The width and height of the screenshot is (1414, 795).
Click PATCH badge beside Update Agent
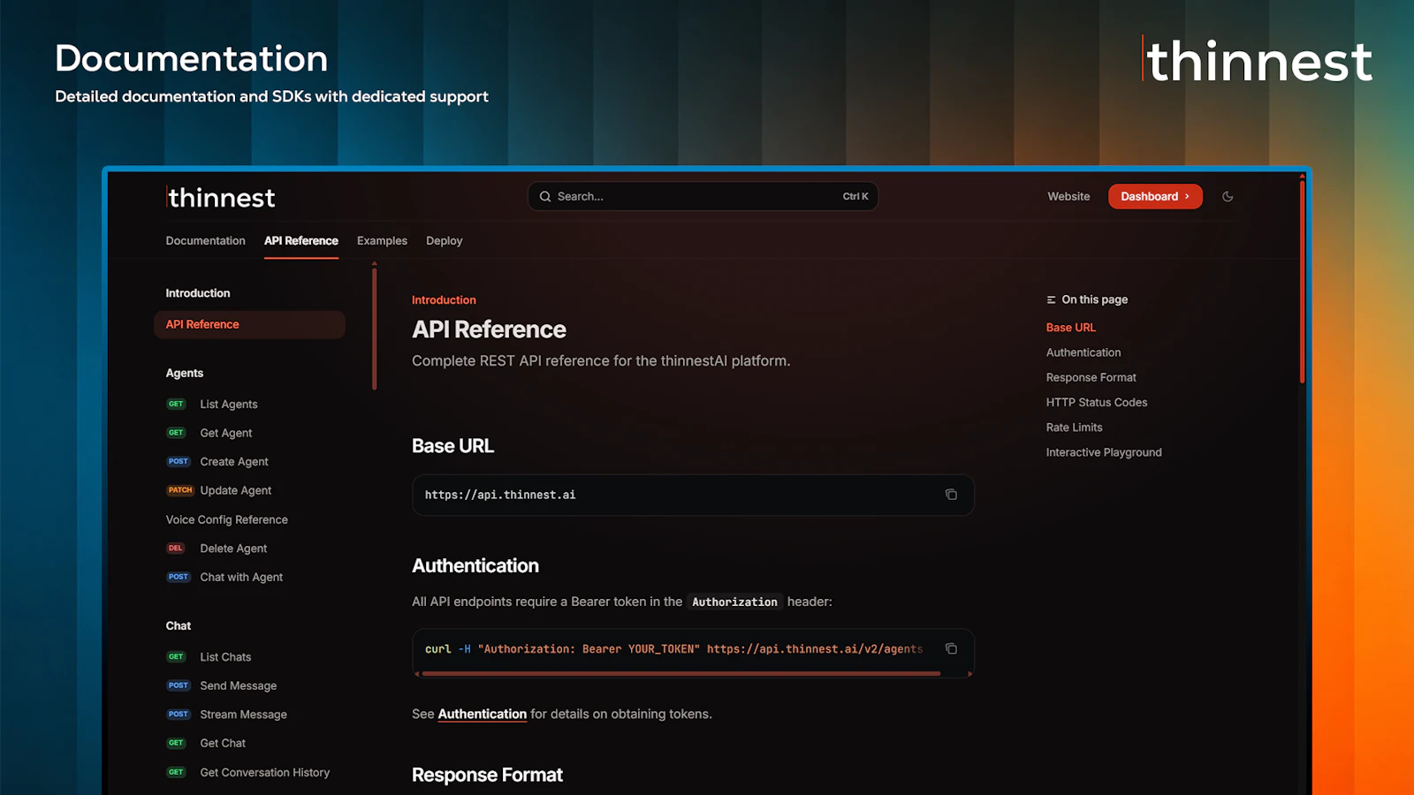point(180,490)
